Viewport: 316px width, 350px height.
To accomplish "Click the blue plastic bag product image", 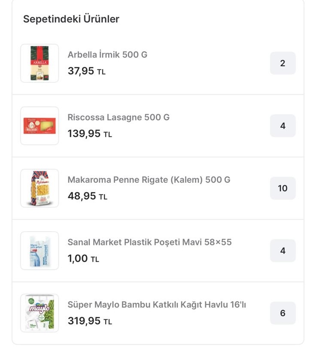I will click(39, 251).
